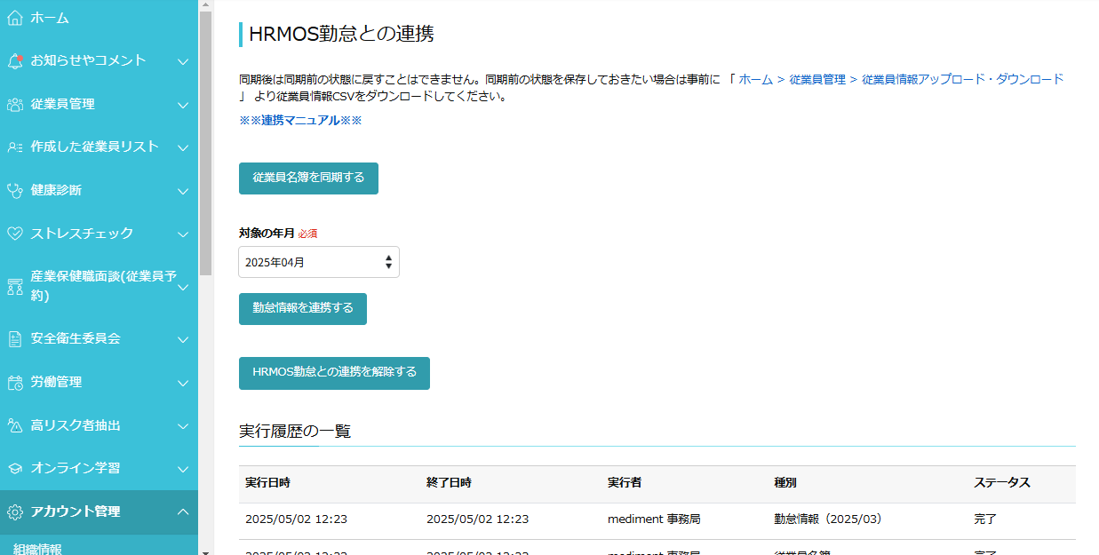The image size is (1099, 555).
Task: Click the sidebar vertical scrollbar thumb
Action: [205, 142]
